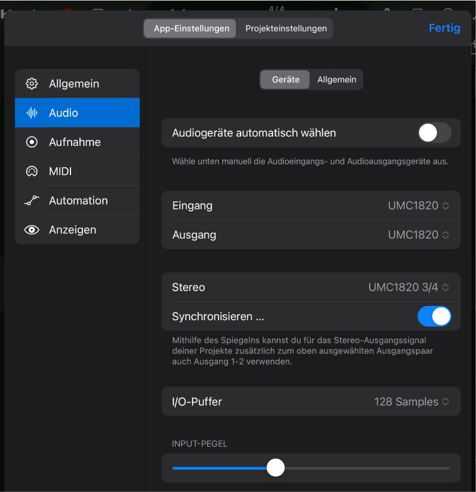Click the Audio waveform icon in sidebar
The image size is (476, 492).
click(31, 113)
